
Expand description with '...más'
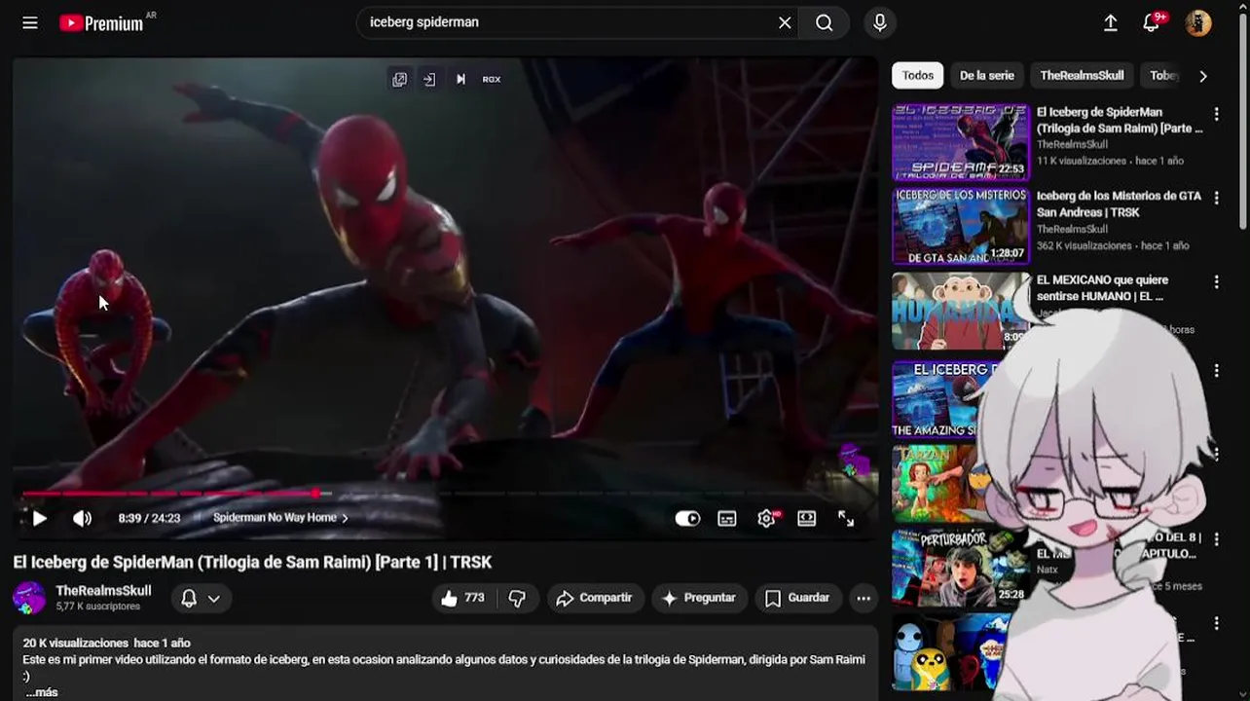[42, 692]
